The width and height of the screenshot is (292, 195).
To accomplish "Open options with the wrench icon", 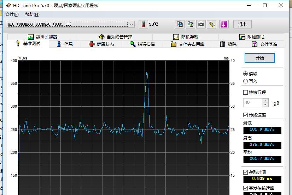I will click(211, 24).
